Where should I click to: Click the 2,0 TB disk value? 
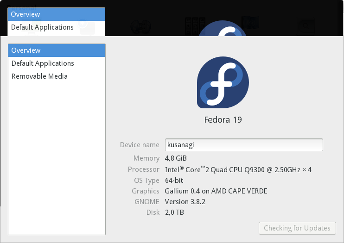(x=174, y=212)
